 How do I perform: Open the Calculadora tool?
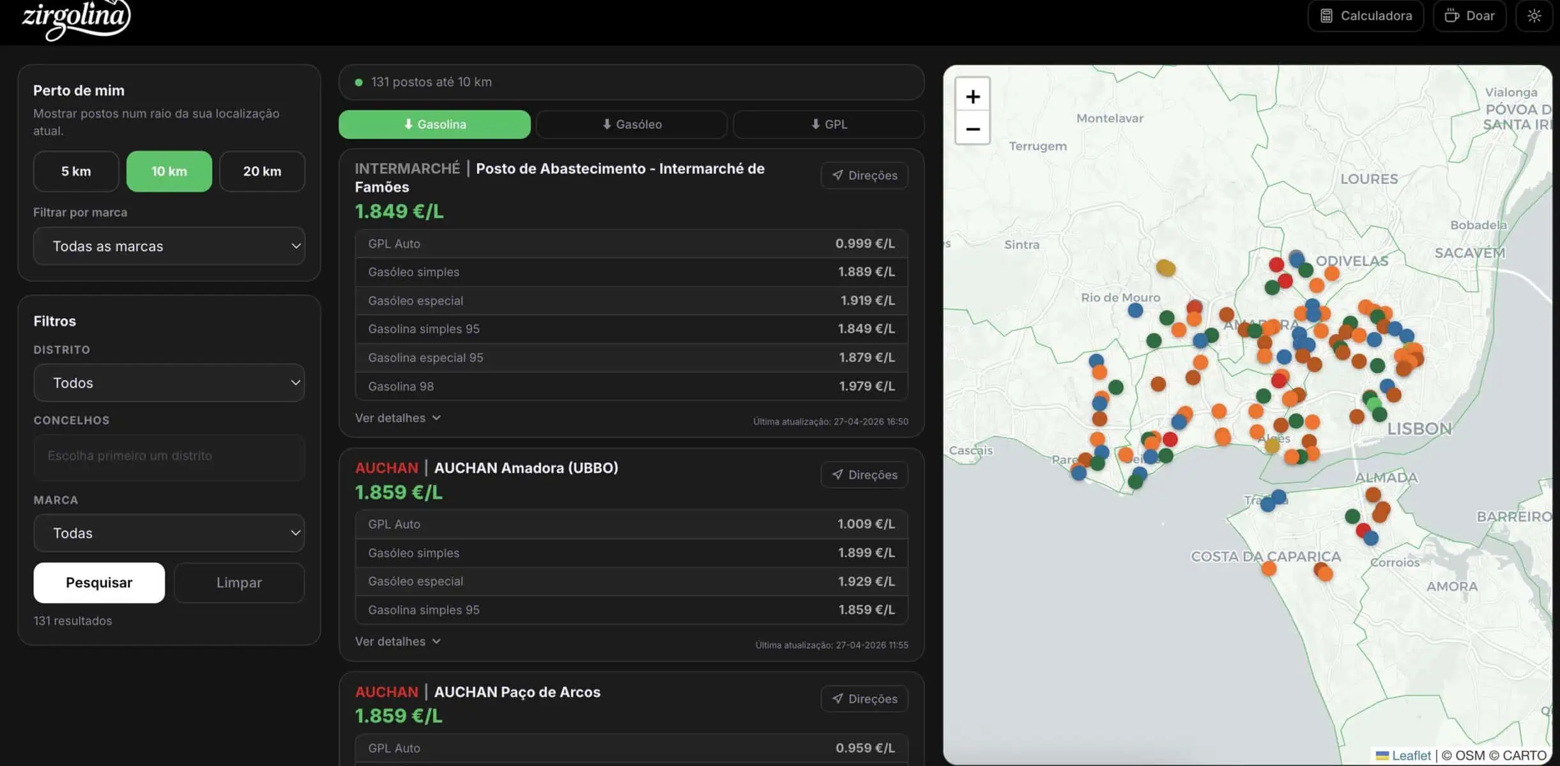coord(1365,16)
